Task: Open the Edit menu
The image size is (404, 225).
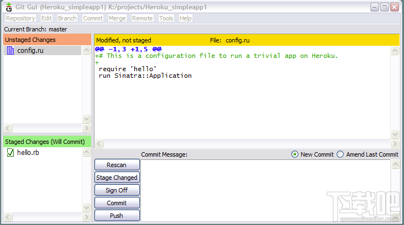Action: (46, 18)
